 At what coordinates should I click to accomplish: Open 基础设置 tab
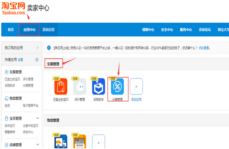tap(48, 30)
